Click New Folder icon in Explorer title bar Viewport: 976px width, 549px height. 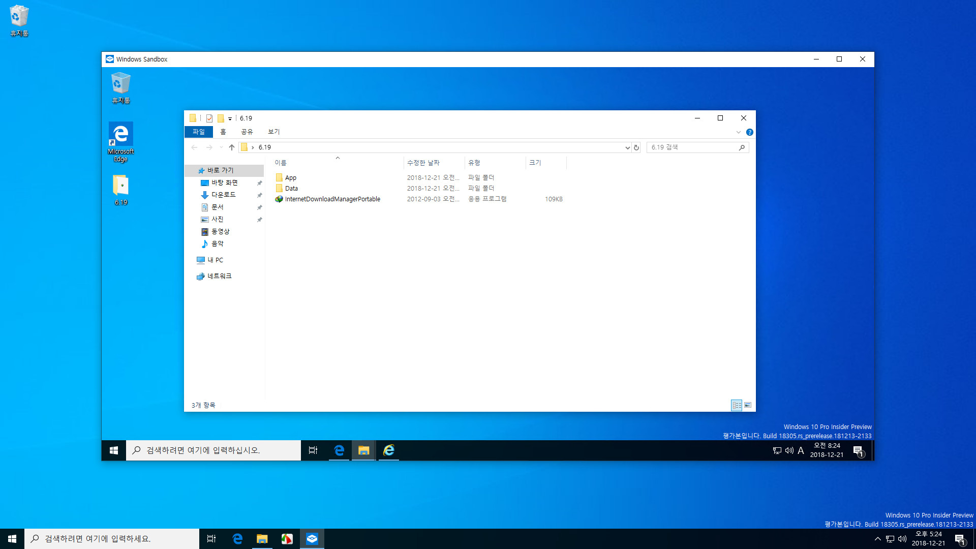coord(221,118)
